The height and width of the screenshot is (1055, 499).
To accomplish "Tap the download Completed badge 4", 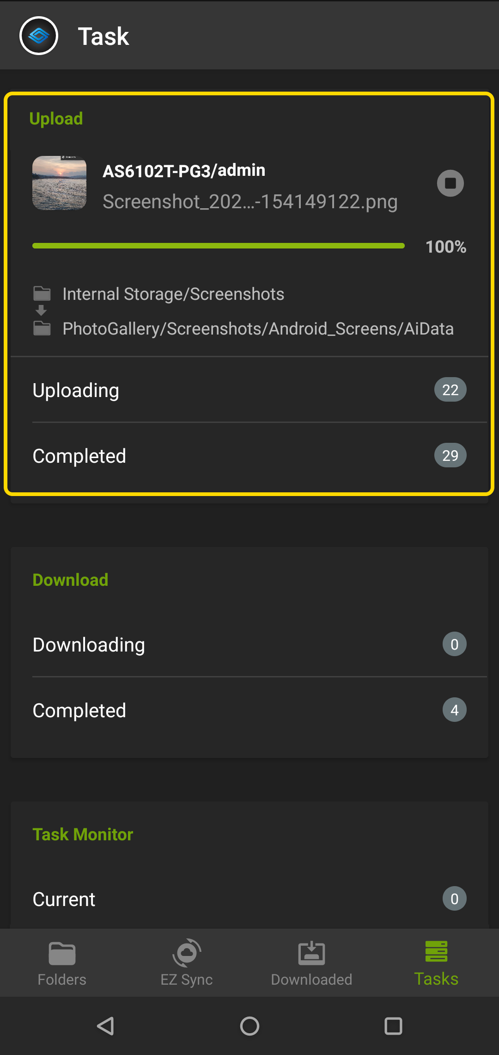I will pos(455,710).
